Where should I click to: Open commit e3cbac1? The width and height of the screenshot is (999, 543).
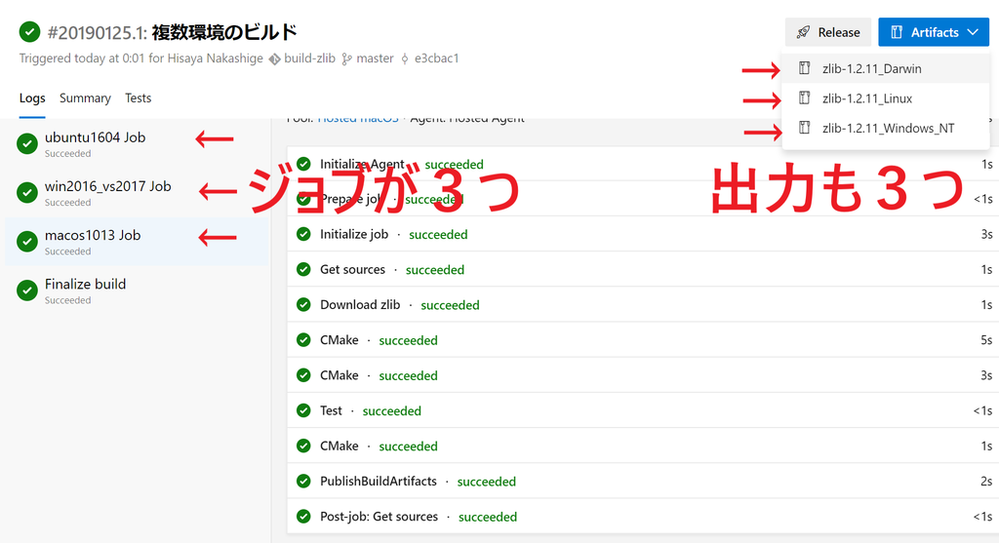click(436, 58)
